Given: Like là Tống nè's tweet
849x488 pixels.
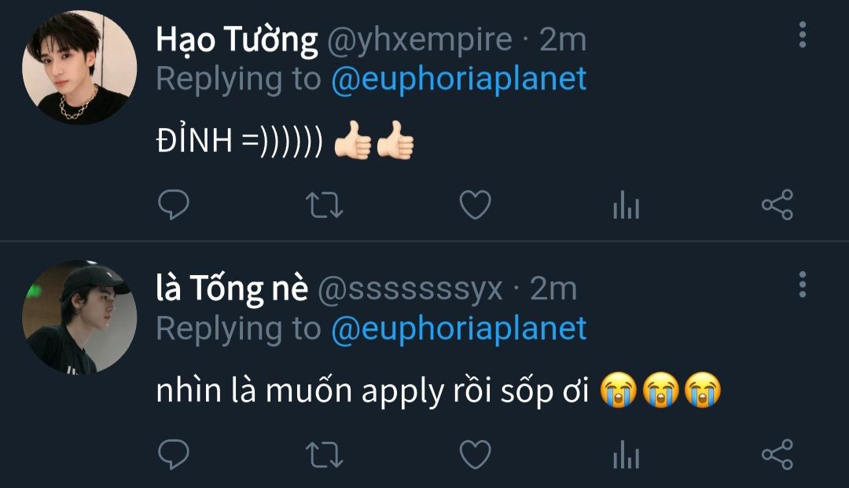Looking at the screenshot, I should 475,454.
